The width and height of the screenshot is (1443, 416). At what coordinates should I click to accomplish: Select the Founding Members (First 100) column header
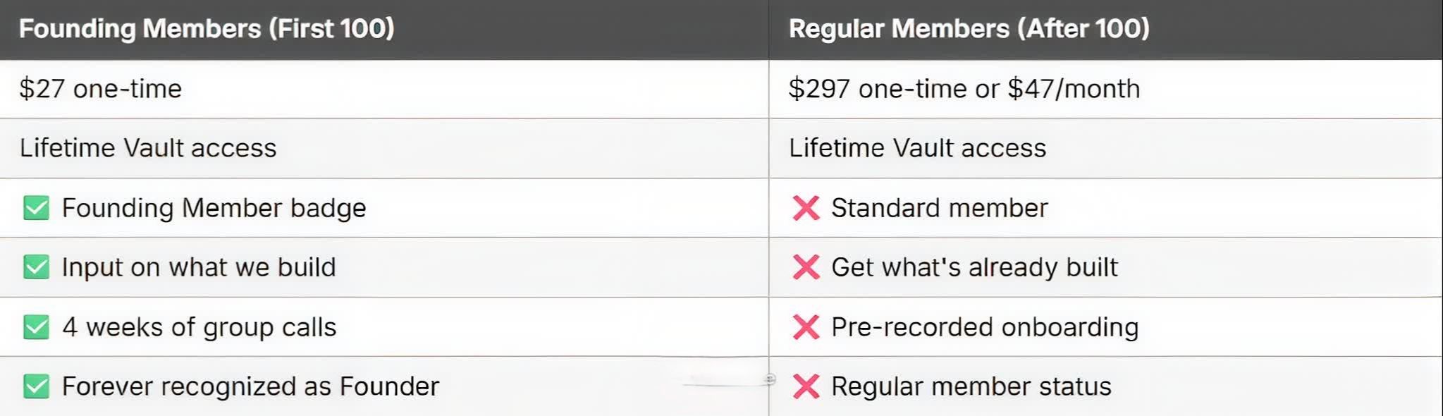pyautogui.click(x=207, y=29)
